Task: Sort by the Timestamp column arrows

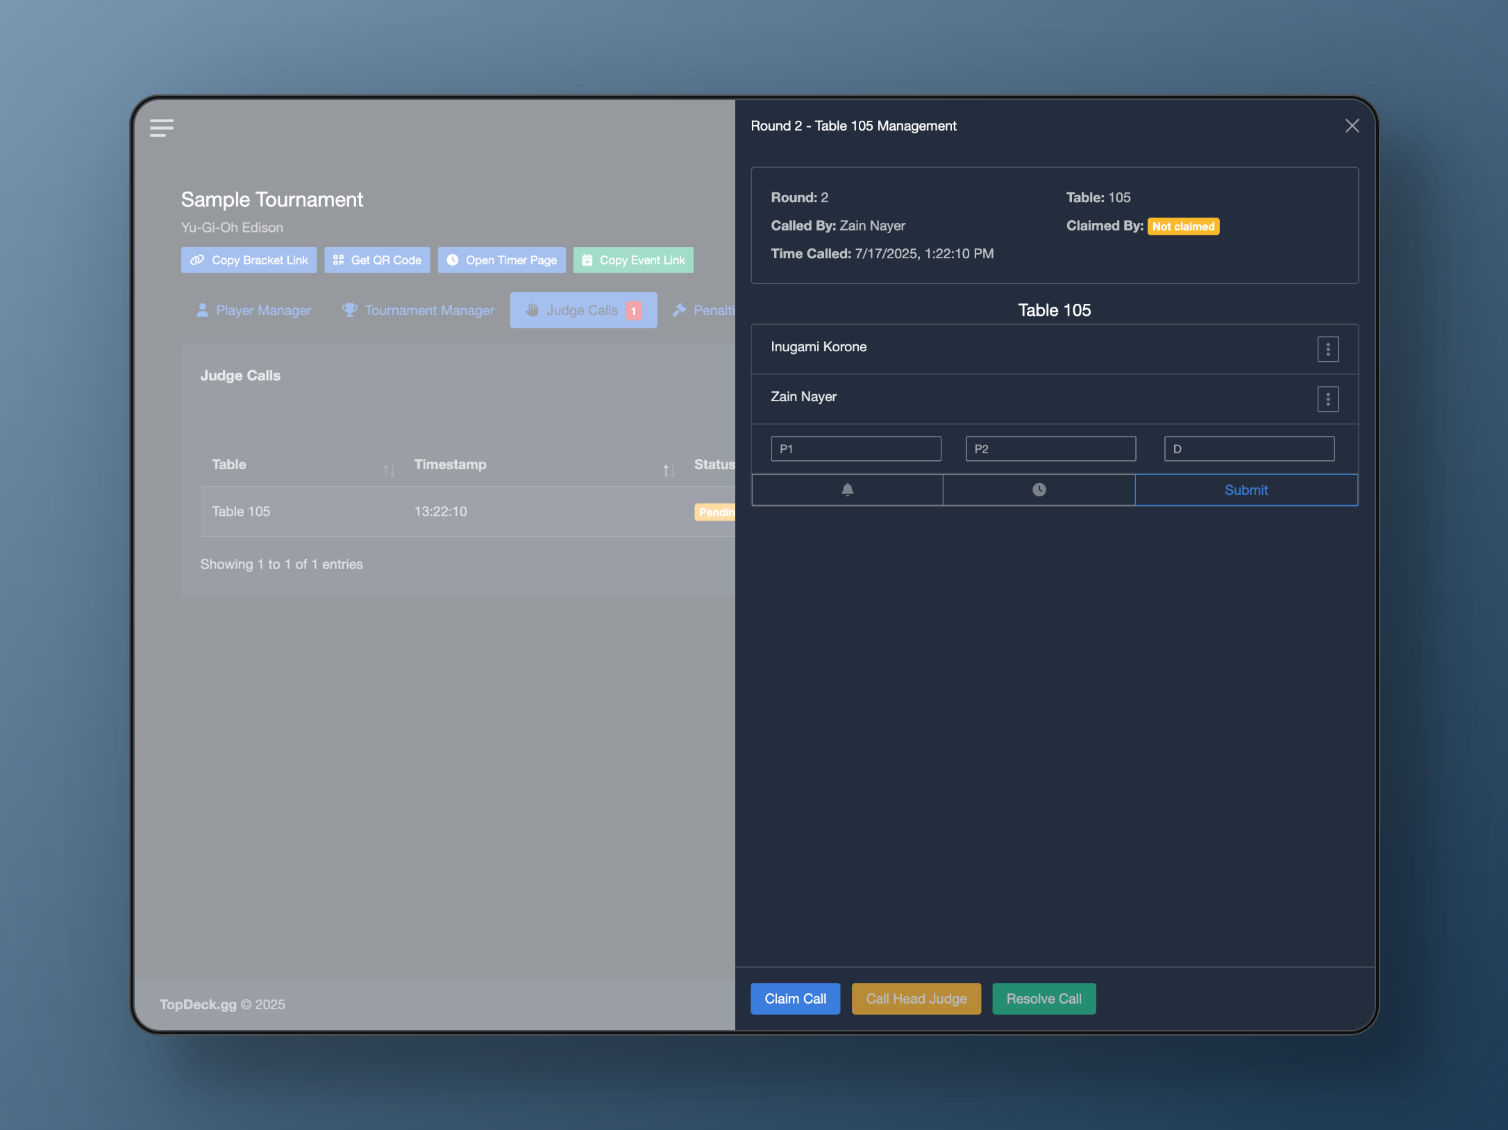Action: pos(669,471)
